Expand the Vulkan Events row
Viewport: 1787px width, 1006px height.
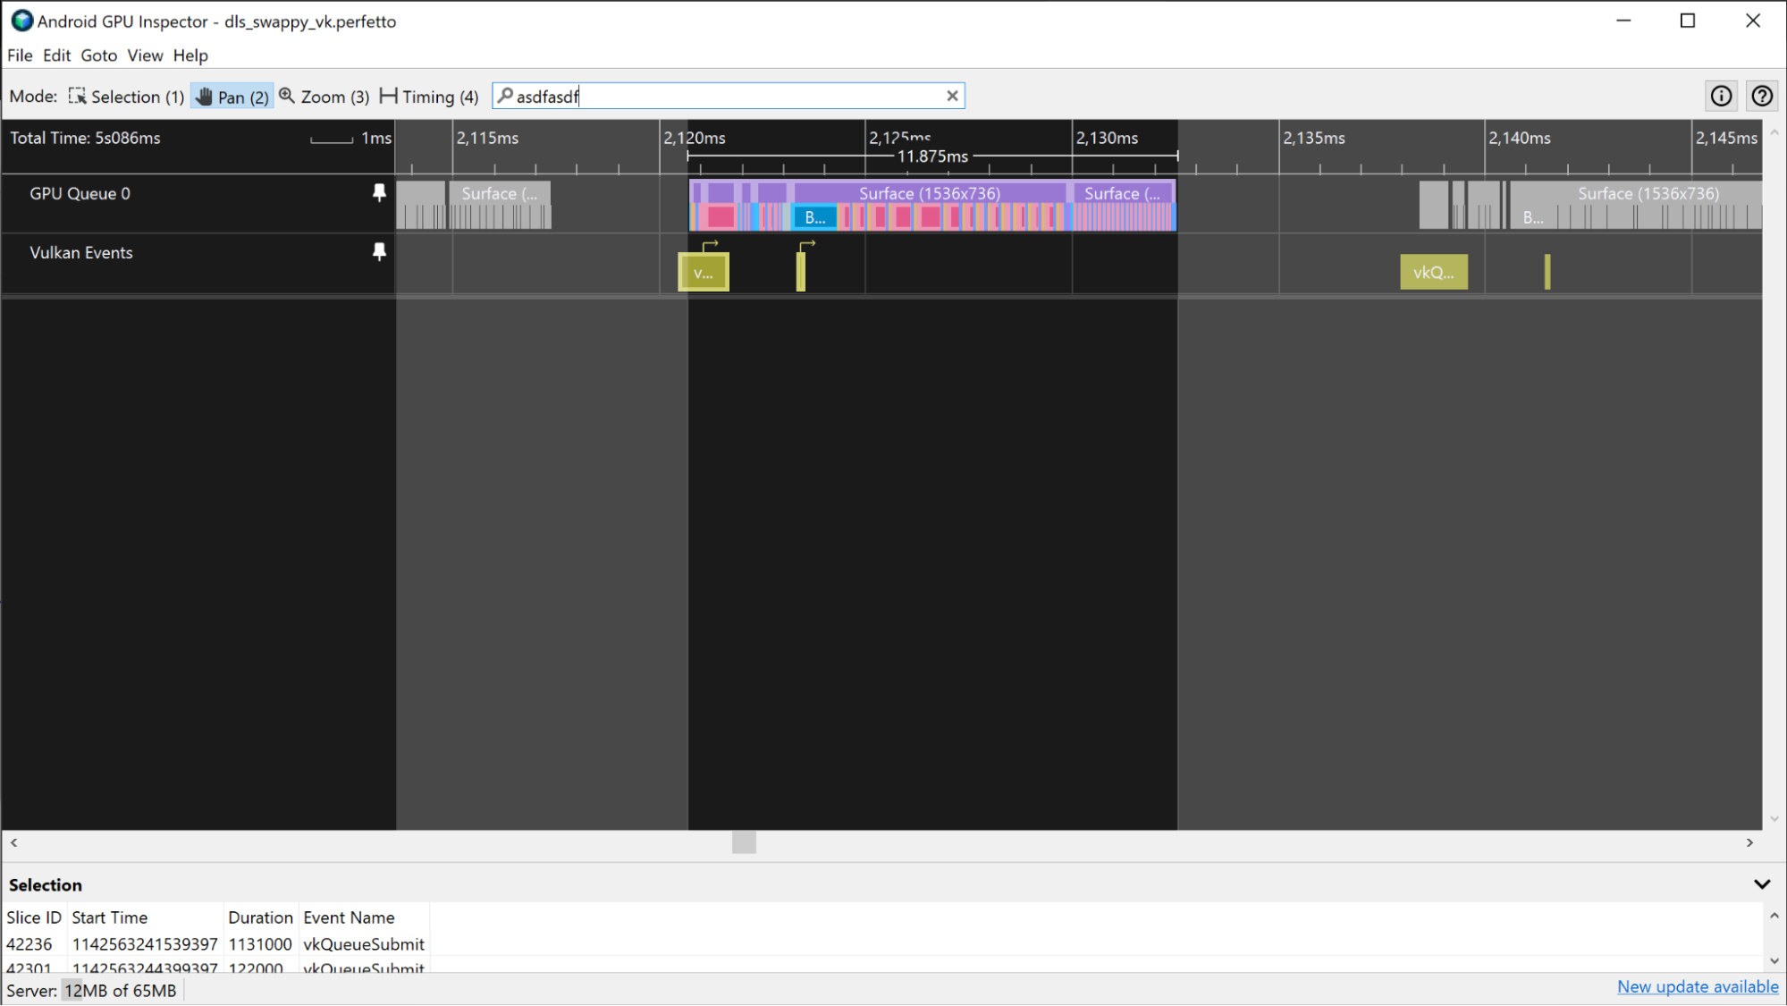pos(80,252)
